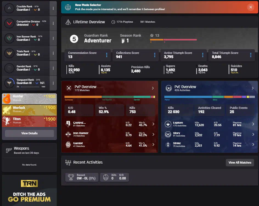Click the New Mode Selector badge icon
The height and width of the screenshot is (206, 259).
(68, 7)
